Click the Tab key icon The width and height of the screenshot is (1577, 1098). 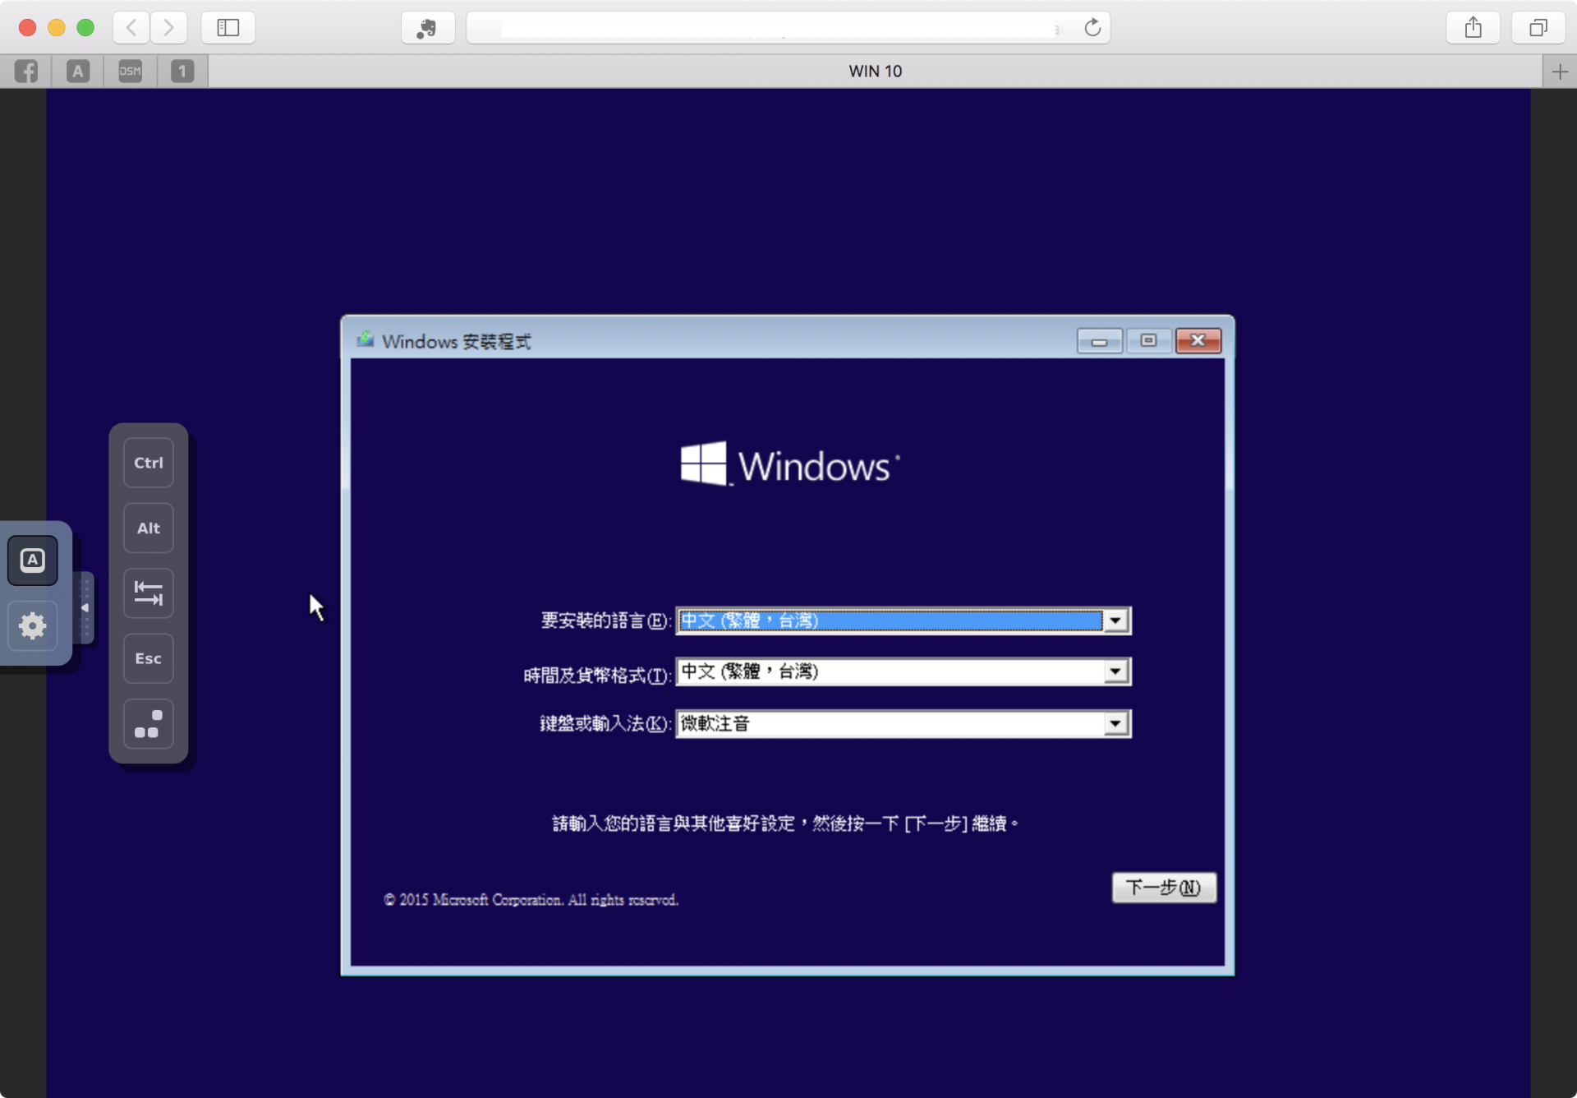tap(149, 593)
